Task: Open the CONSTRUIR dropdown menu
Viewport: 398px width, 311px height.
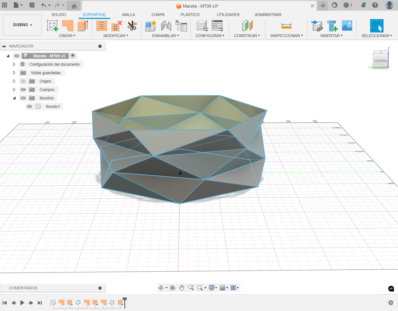Action: tap(247, 36)
